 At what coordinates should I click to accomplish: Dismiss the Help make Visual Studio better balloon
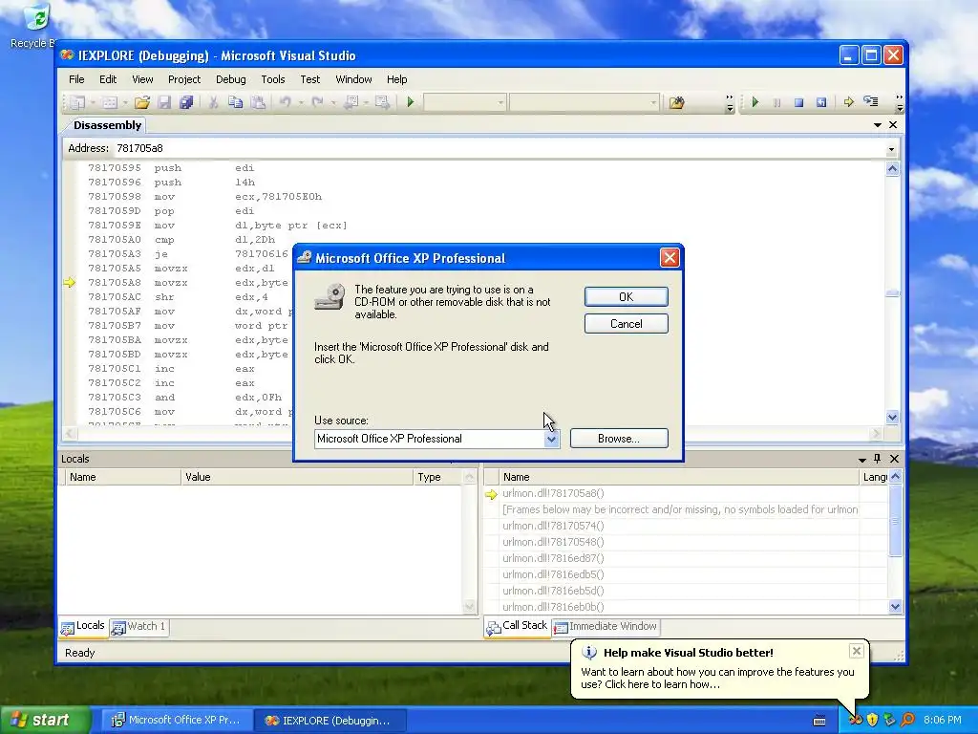coord(857,652)
